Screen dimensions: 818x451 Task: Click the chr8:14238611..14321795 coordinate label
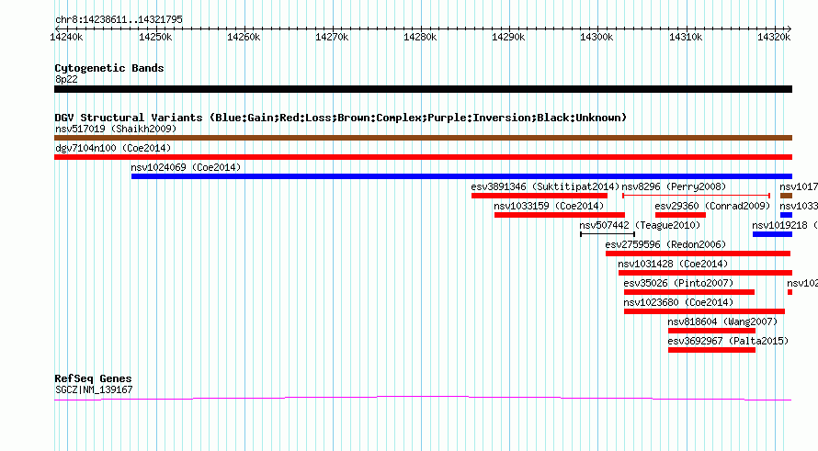(x=119, y=20)
